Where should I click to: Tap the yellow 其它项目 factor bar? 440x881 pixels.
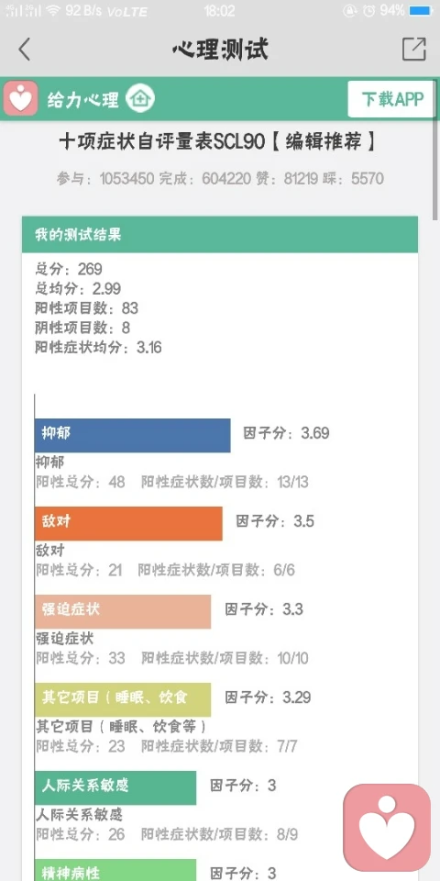123,699
